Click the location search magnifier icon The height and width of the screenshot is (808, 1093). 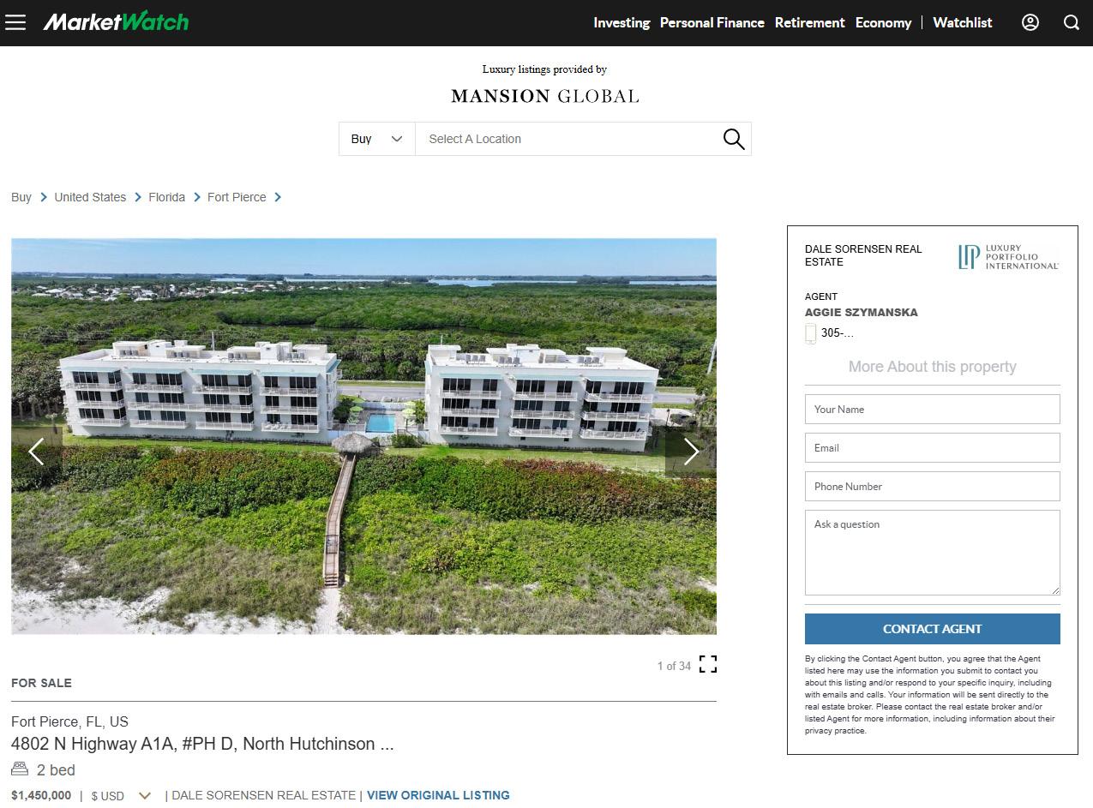click(x=733, y=139)
